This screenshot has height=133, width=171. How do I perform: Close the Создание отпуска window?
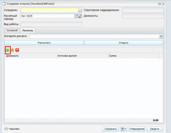[x=163, y=4]
